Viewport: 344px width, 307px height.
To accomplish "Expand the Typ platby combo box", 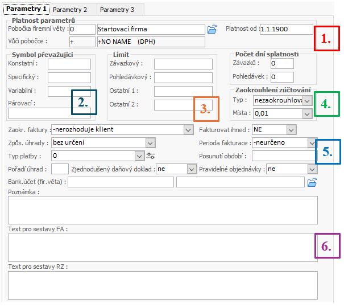I will pos(140,155).
